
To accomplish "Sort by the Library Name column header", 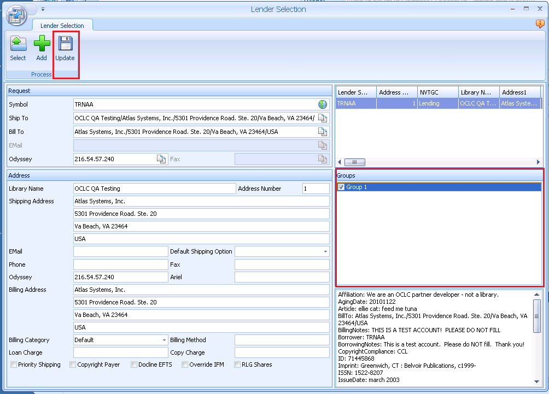I will click(x=478, y=92).
